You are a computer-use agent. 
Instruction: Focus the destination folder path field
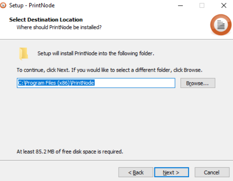tap(133, 83)
